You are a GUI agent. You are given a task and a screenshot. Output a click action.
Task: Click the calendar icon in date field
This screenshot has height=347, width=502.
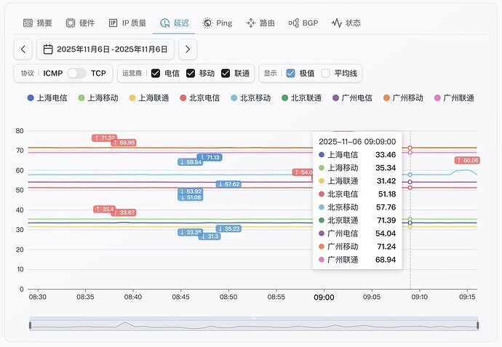click(48, 49)
